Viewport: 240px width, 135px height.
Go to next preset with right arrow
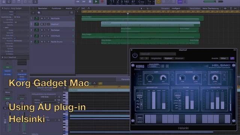[146, 58]
